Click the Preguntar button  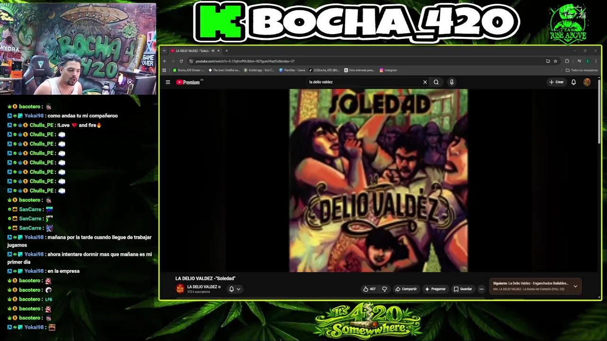(x=435, y=289)
